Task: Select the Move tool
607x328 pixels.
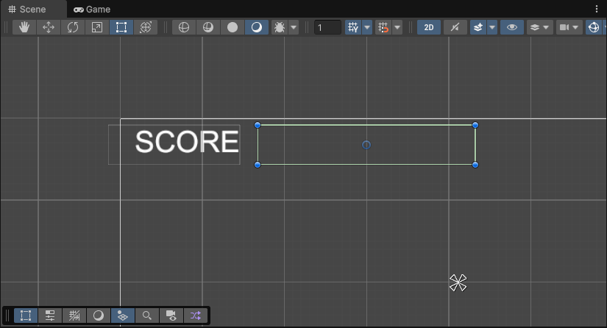Action: coord(49,27)
